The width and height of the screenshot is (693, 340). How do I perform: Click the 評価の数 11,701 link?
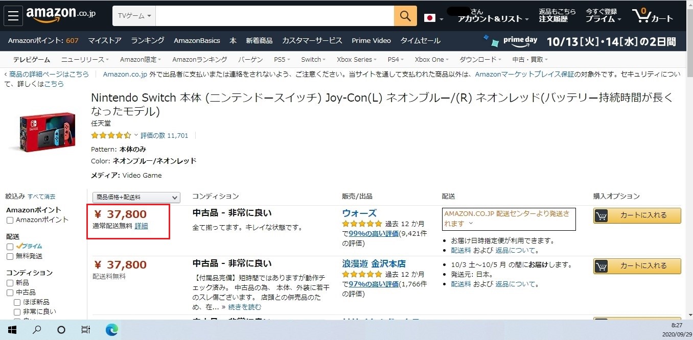165,136
